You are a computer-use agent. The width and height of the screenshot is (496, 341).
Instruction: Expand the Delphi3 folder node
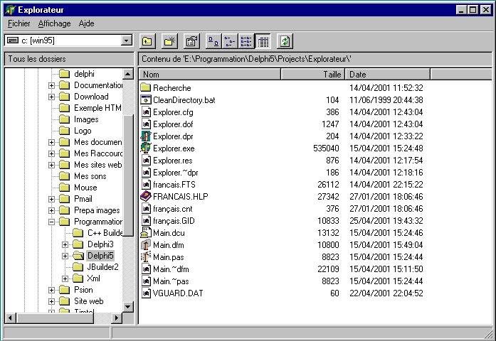point(65,244)
